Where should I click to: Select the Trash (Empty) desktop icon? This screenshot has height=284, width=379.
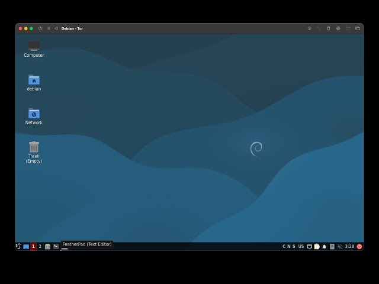34,152
